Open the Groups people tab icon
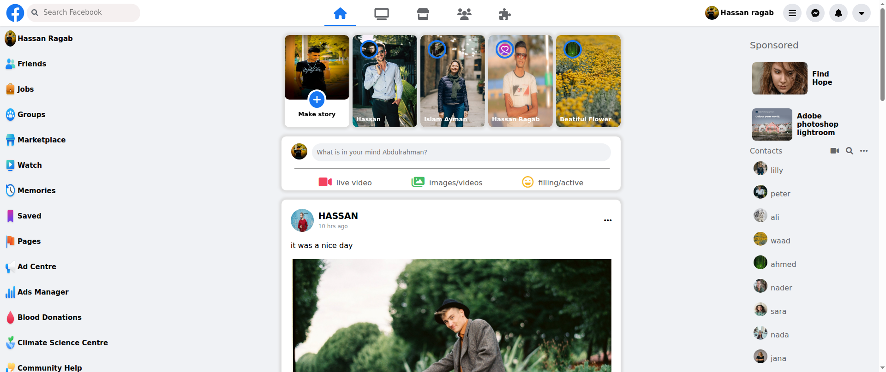This screenshot has height=372, width=886. [x=464, y=14]
